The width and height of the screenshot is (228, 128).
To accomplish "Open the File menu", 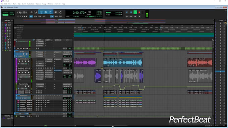I will 2,4.
